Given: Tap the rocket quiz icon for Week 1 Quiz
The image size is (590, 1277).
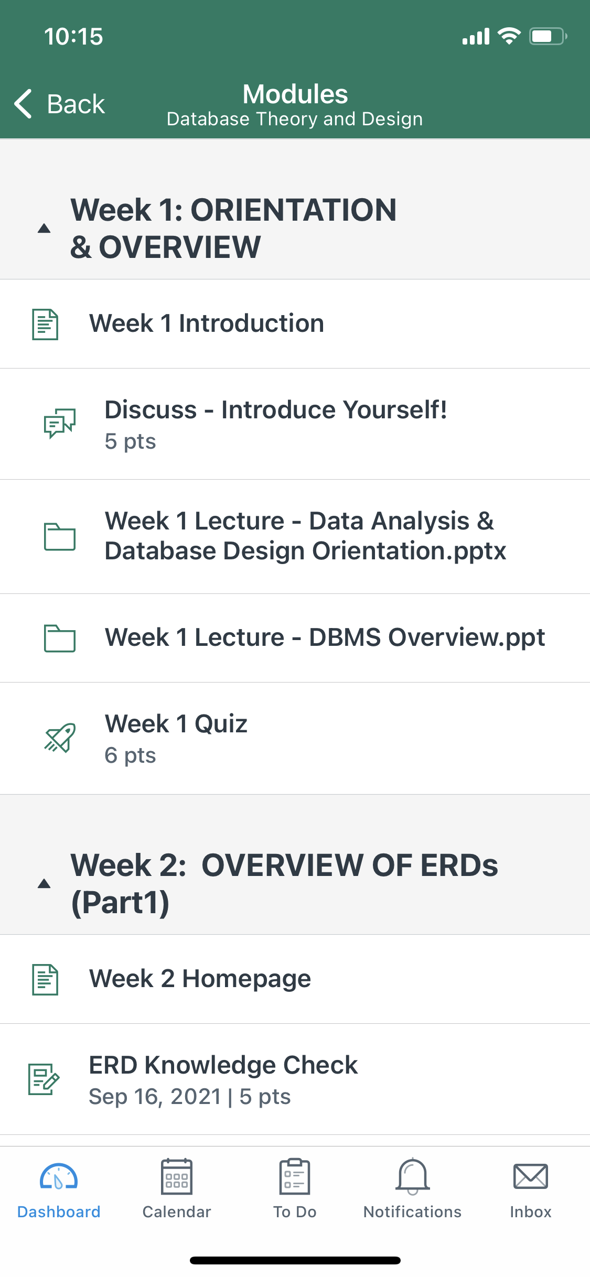Looking at the screenshot, I should pyautogui.click(x=59, y=738).
